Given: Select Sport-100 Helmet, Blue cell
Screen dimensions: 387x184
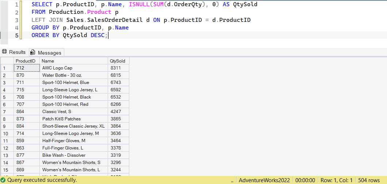Looking at the screenshot, I should 74,83.
